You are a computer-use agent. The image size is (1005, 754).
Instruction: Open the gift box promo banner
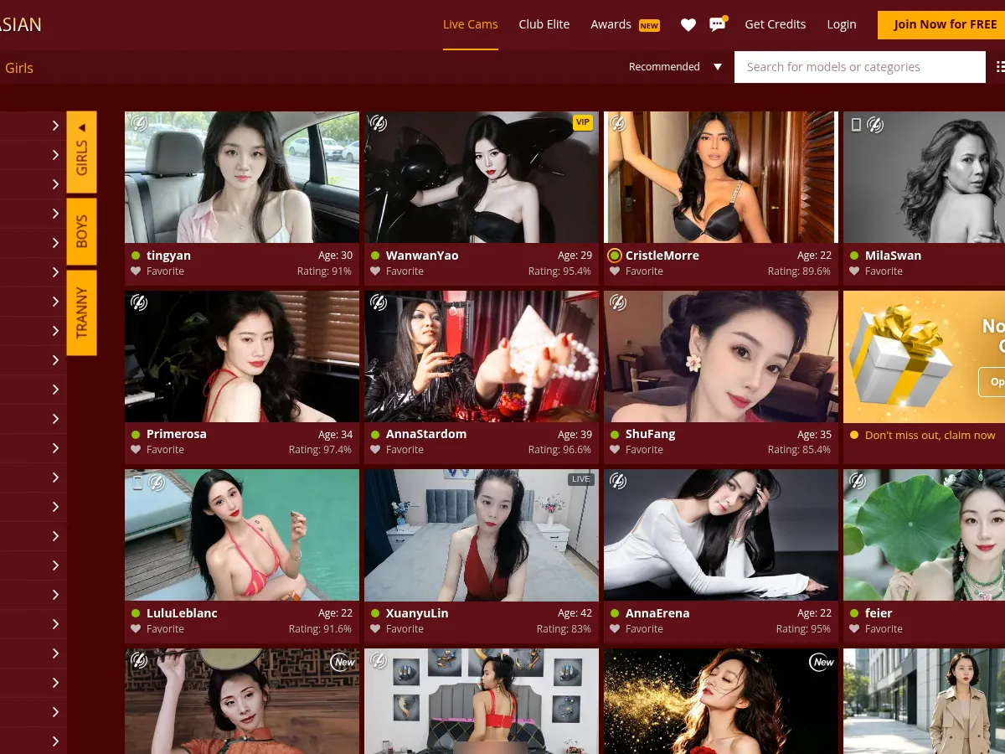pyautogui.click(x=924, y=356)
